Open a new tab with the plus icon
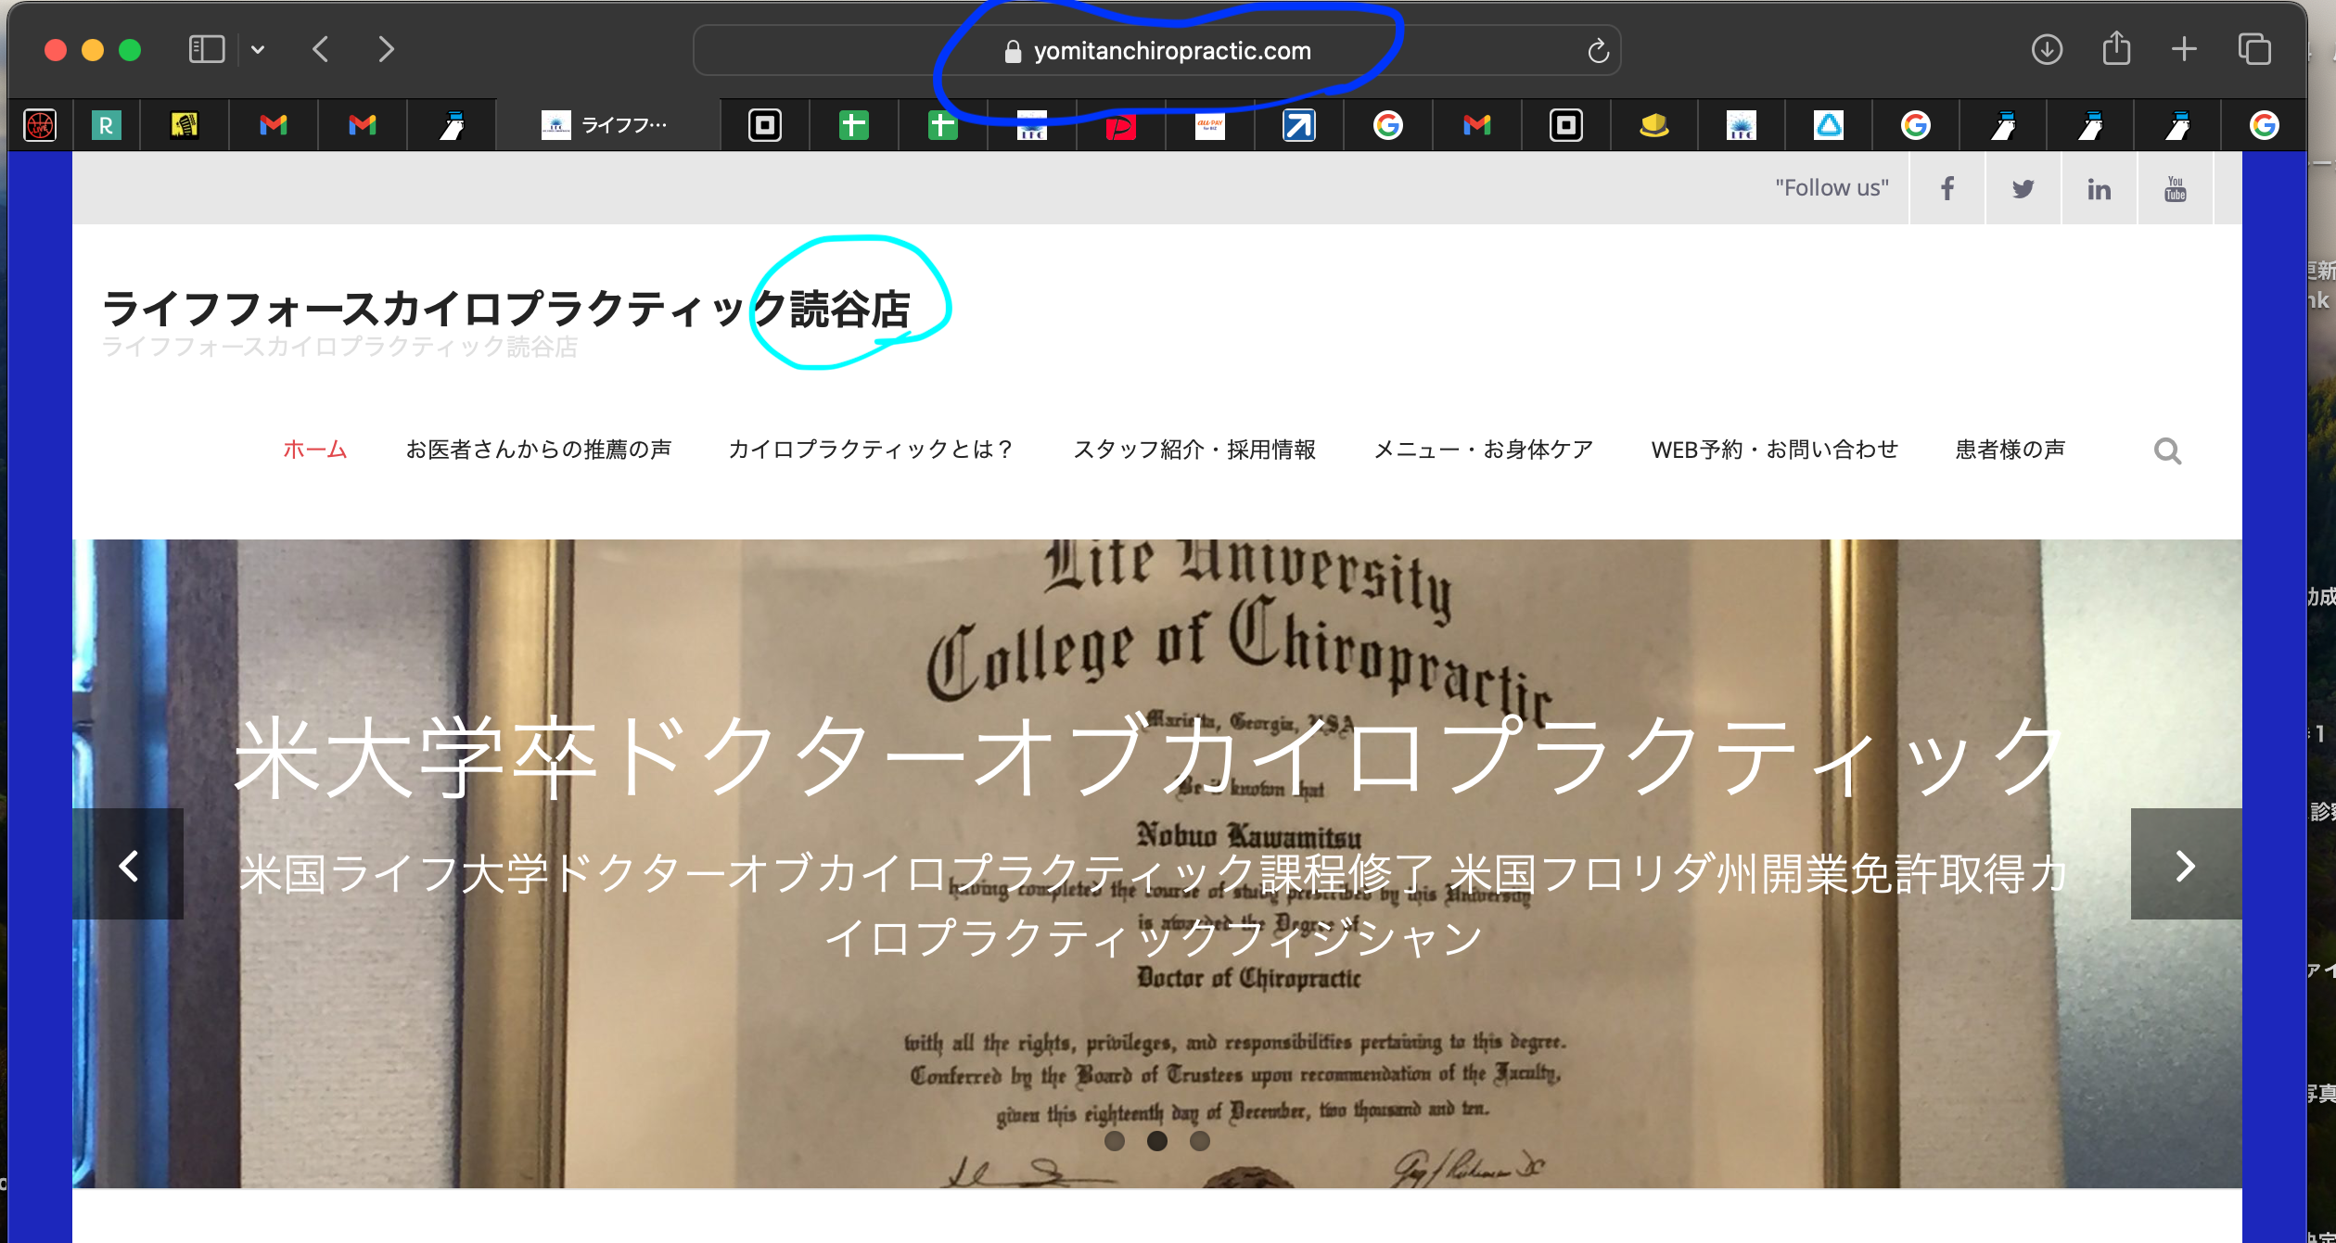 point(2184,49)
